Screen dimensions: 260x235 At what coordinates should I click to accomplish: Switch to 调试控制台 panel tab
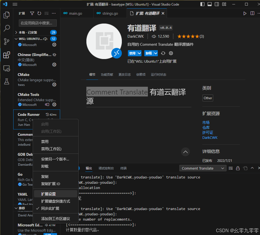(106, 168)
